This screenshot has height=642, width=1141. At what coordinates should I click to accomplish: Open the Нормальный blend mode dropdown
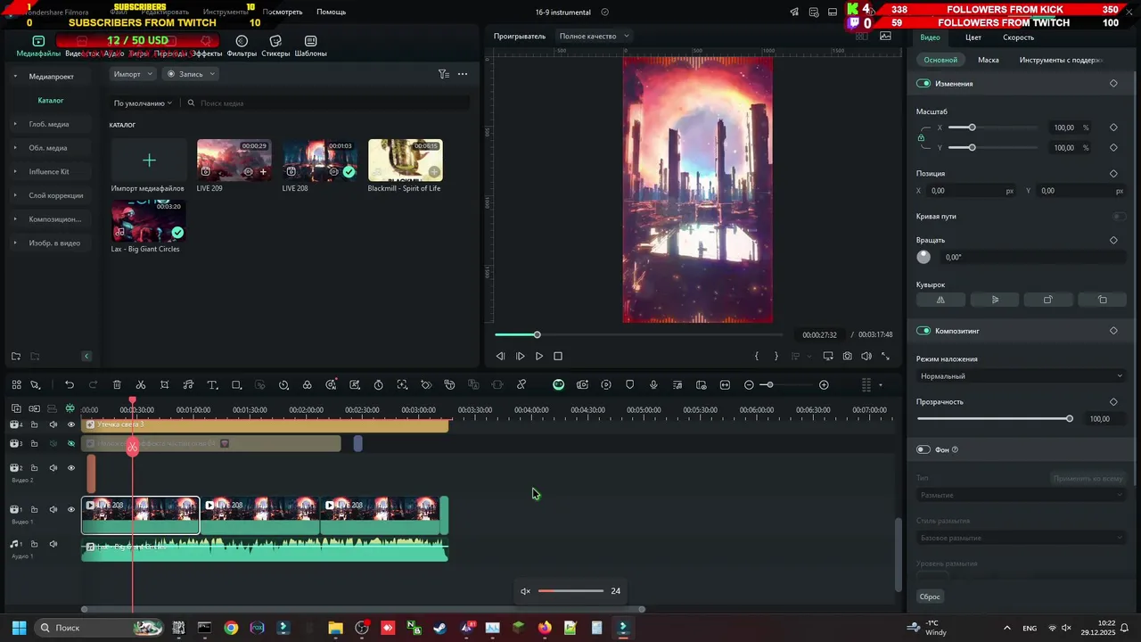click(x=1022, y=376)
